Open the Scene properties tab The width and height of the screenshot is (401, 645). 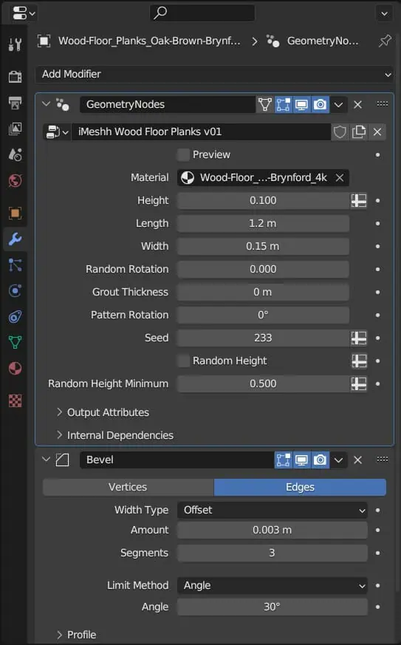click(x=15, y=154)
